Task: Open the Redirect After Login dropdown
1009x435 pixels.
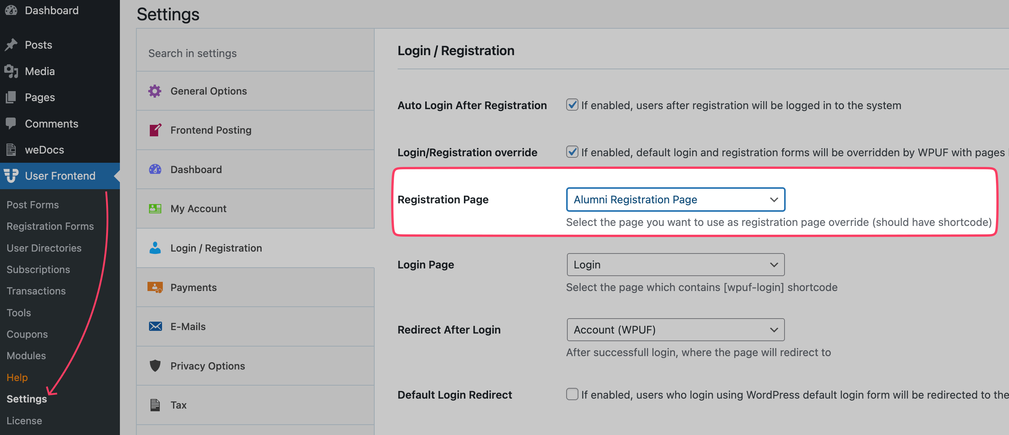Action: [675, 330]
